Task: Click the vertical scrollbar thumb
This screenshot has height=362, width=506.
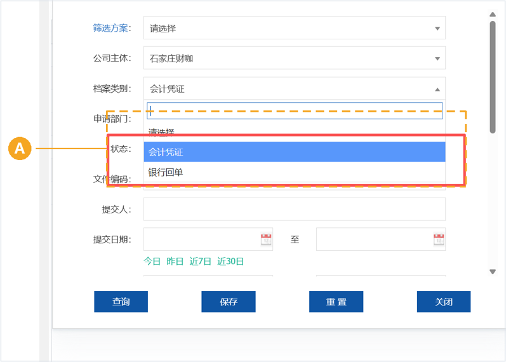Action: pos(493,77)
